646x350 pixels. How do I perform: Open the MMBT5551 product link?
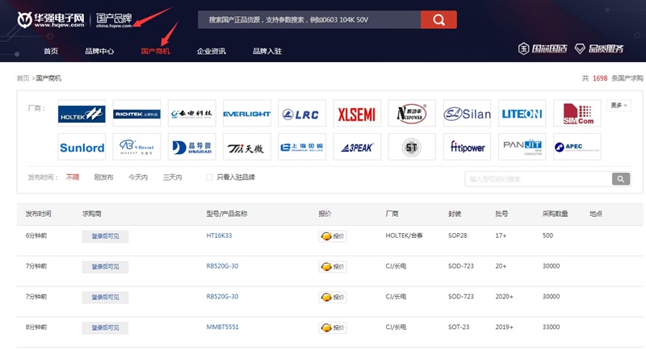coord(223,327)
